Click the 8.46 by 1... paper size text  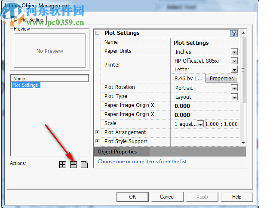pos(188,79)
